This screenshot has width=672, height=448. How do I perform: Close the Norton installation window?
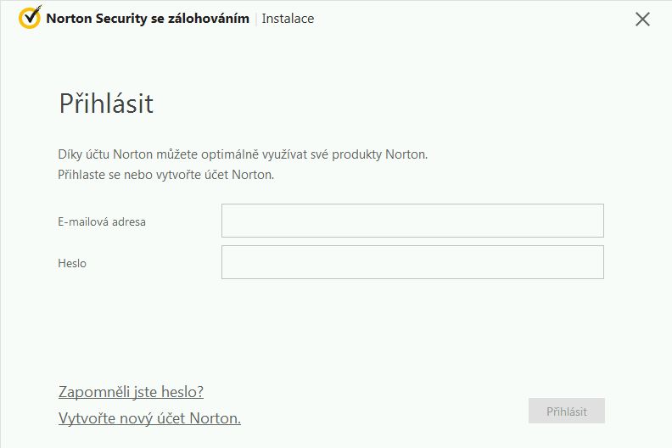click(642, 19)
